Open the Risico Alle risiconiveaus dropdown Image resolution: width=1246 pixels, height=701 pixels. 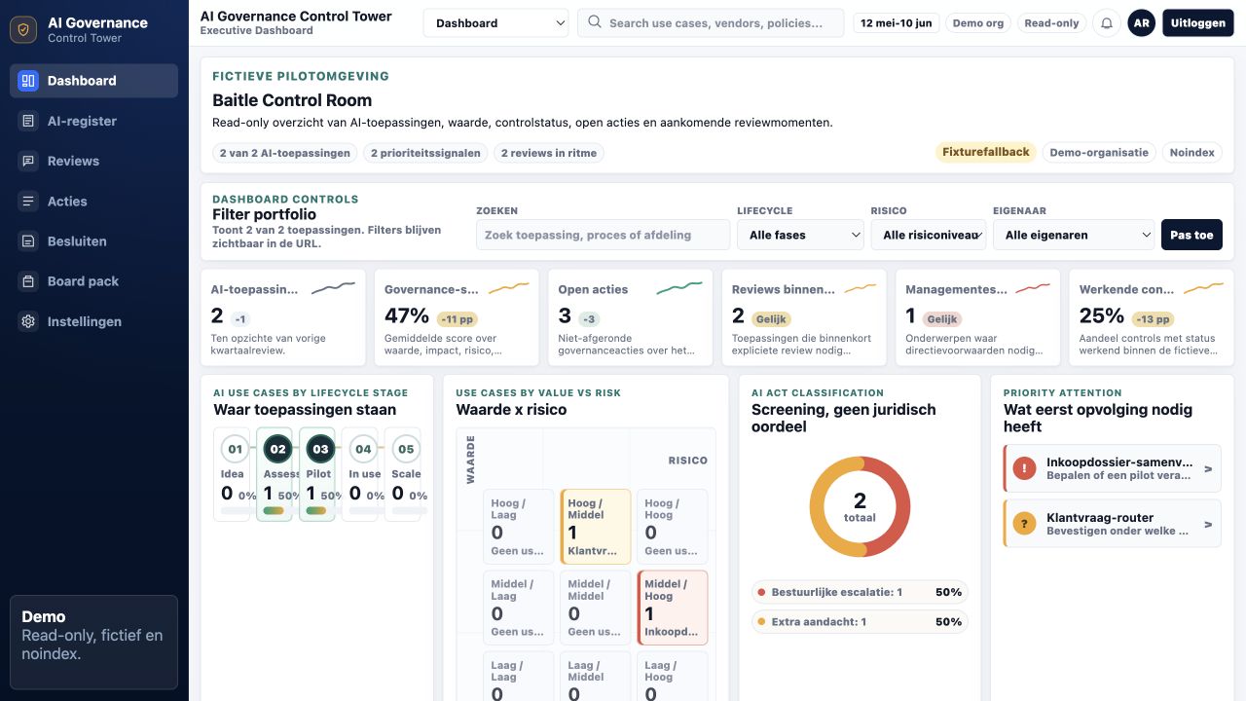click(929, 235)
